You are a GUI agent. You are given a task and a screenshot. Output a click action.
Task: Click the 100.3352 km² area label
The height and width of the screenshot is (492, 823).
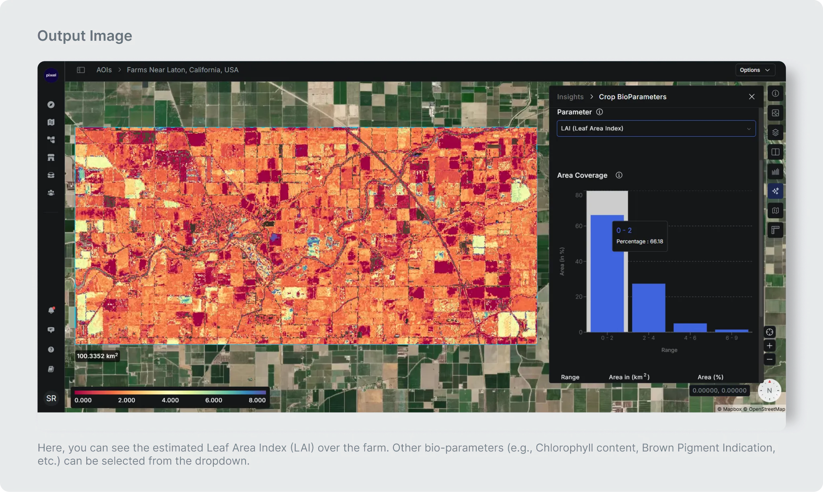pyautogui.click(x=97, y=356)
